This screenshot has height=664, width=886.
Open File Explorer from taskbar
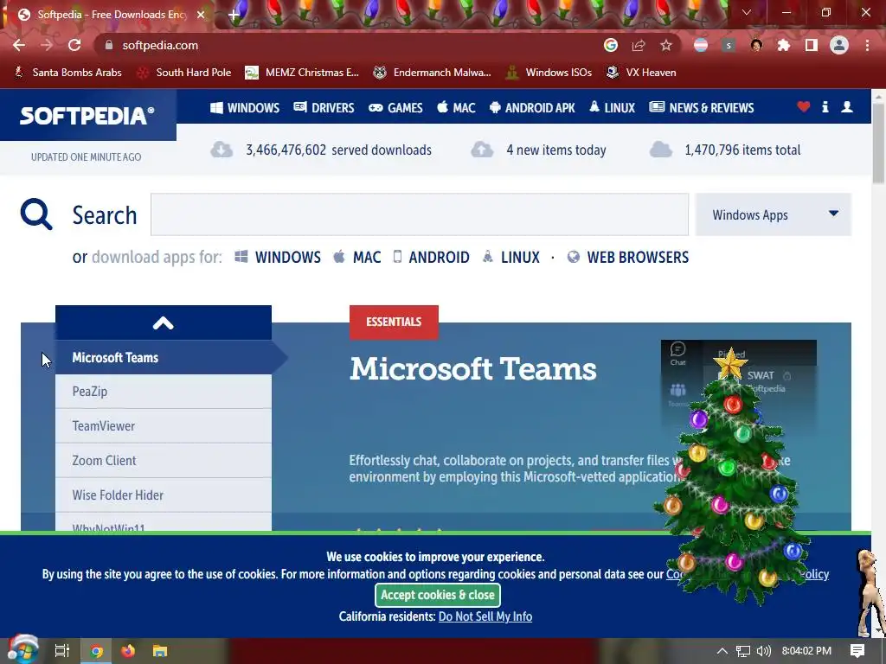coord(160,651)
